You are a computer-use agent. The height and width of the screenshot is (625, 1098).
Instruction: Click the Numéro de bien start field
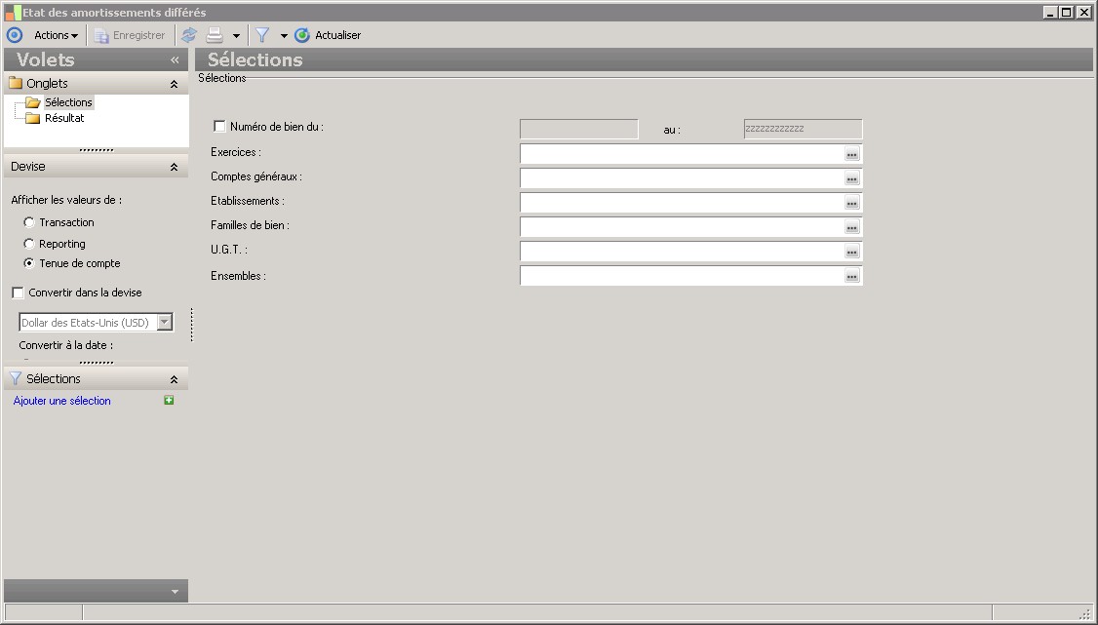pos(579,129)
